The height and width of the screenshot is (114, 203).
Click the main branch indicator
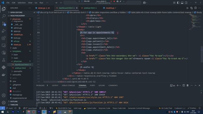pyautogui.click(x=10, y=108)
